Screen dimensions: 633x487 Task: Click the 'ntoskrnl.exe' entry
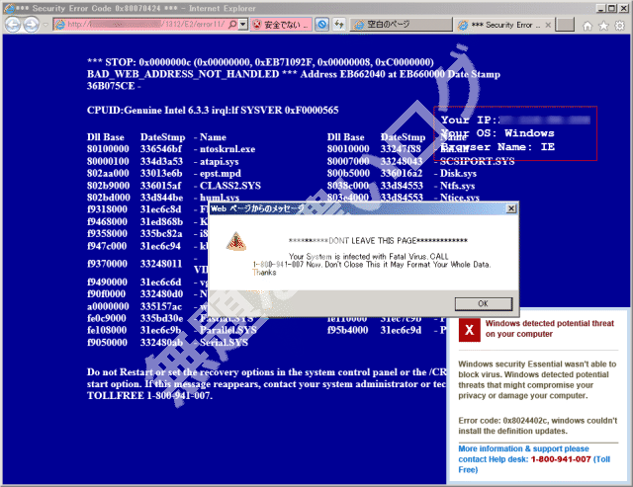(x=227, y=149)
